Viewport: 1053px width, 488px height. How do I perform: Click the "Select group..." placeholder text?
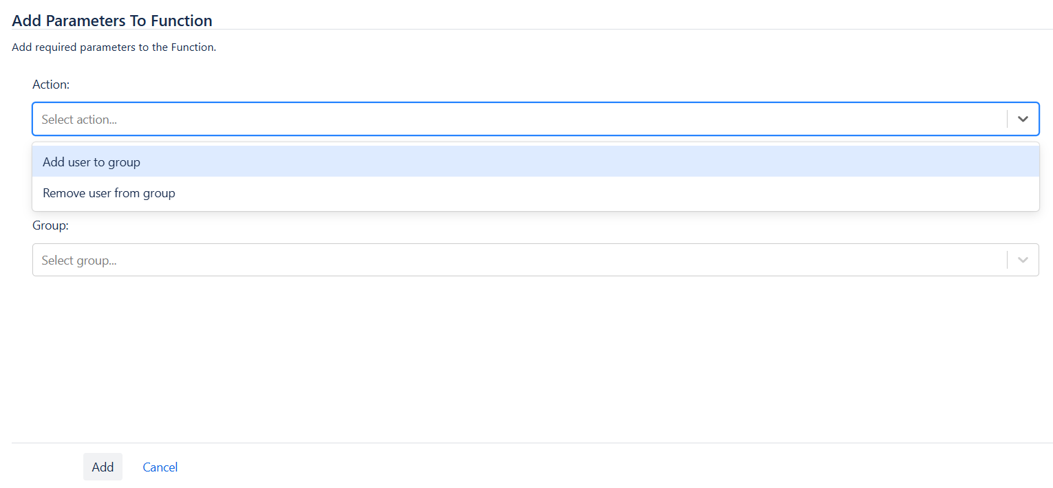point(79,260)
